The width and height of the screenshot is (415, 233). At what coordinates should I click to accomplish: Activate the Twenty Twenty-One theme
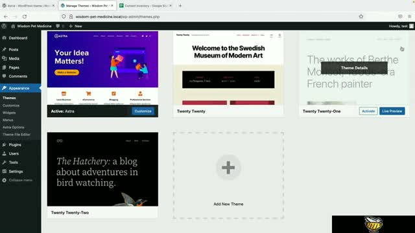click(x=368, y=111)
